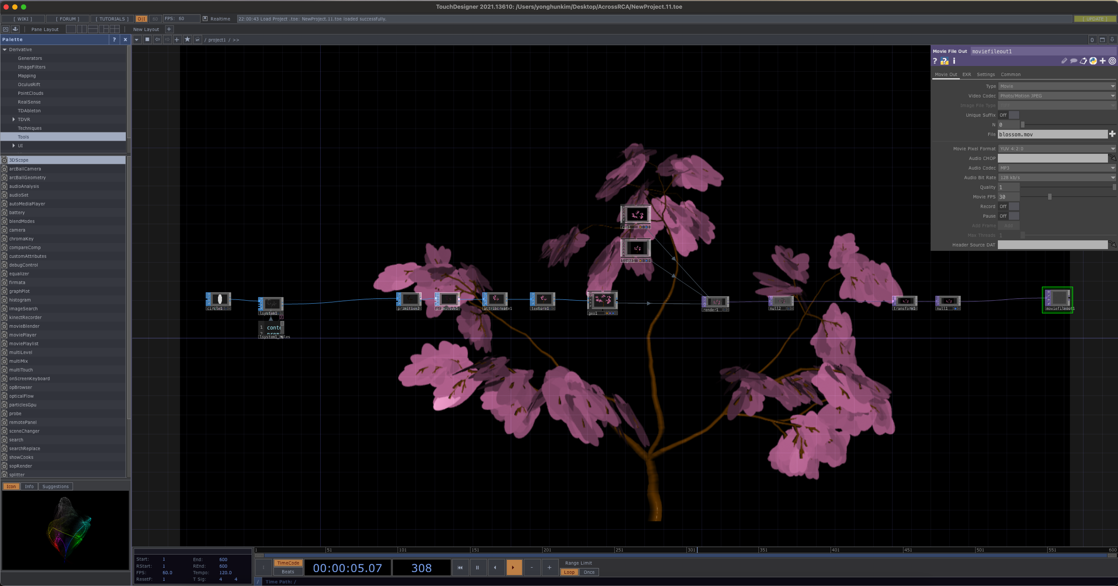The width and height of the screenshot is (1118, 586).
Task: Open the Video Codec dropdown
Action: [1057, 96]
